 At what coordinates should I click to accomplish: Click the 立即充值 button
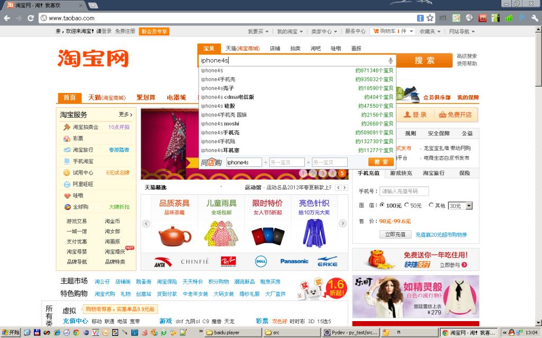(x=395, y=234)
